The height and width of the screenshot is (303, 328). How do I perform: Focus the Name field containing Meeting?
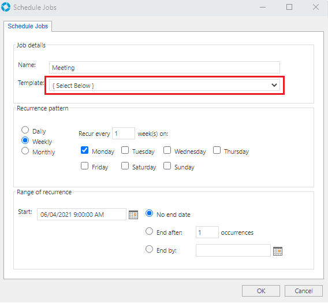(165, 68)
